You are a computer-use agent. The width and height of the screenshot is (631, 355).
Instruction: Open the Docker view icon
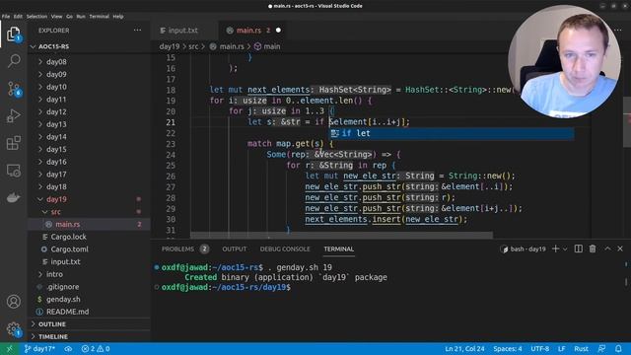tap(14, 197)
